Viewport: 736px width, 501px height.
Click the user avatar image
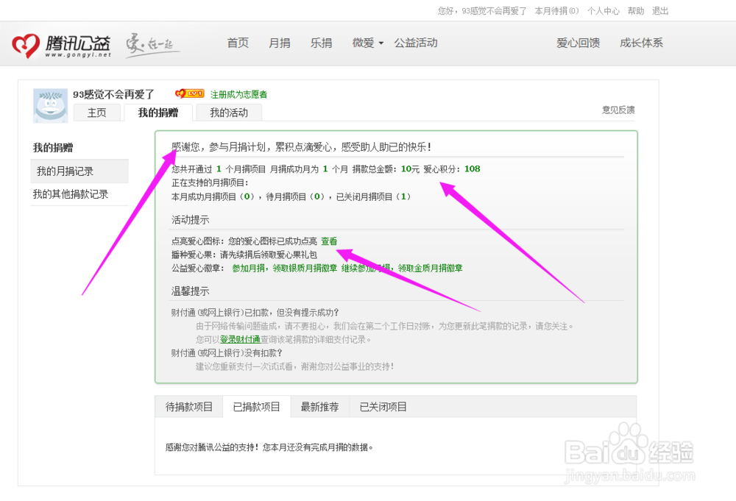49,105
